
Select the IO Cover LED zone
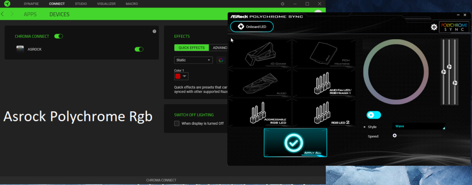click(260, 53)
